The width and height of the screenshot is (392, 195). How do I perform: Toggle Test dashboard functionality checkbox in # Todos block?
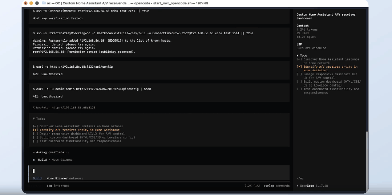tap(36, 141)
